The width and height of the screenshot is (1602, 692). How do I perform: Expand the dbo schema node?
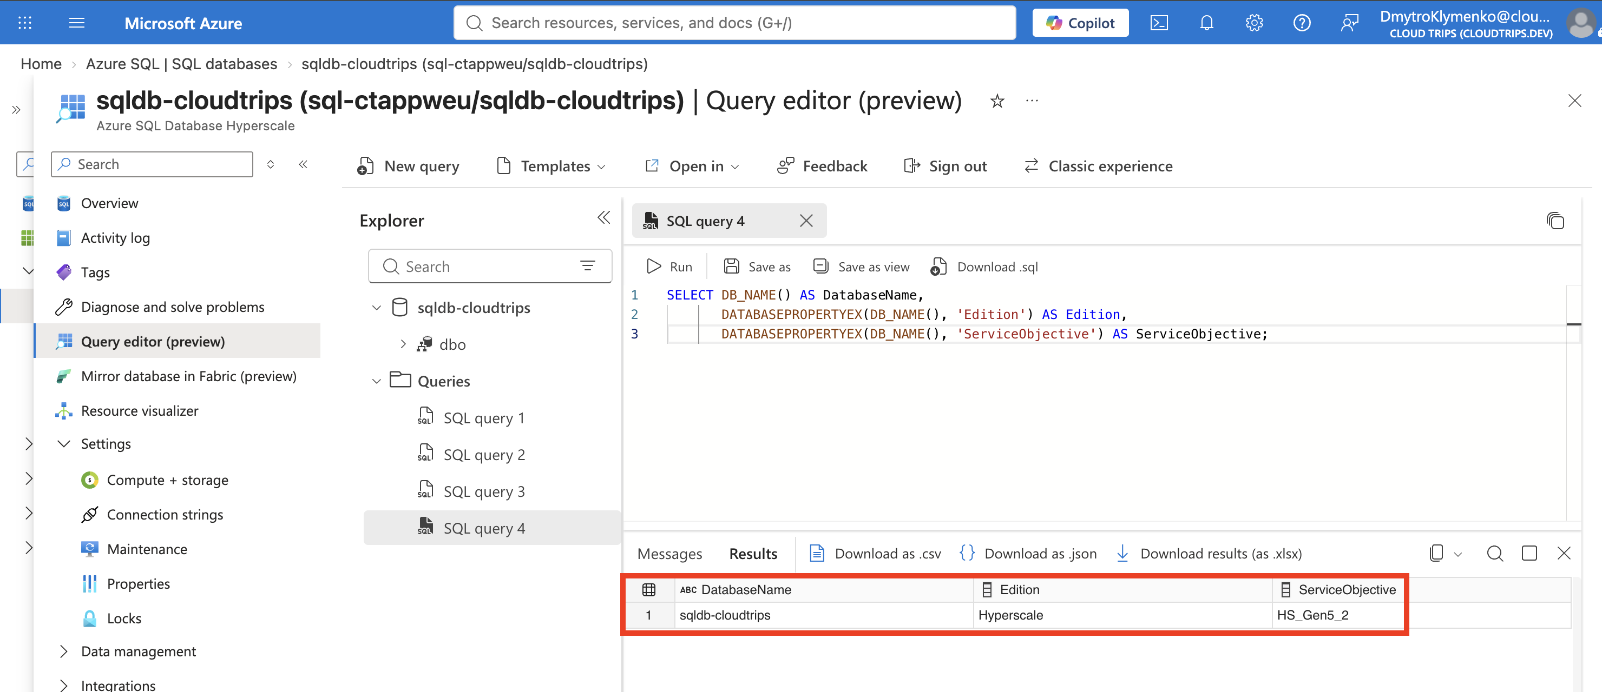click(x=403, y=344)
